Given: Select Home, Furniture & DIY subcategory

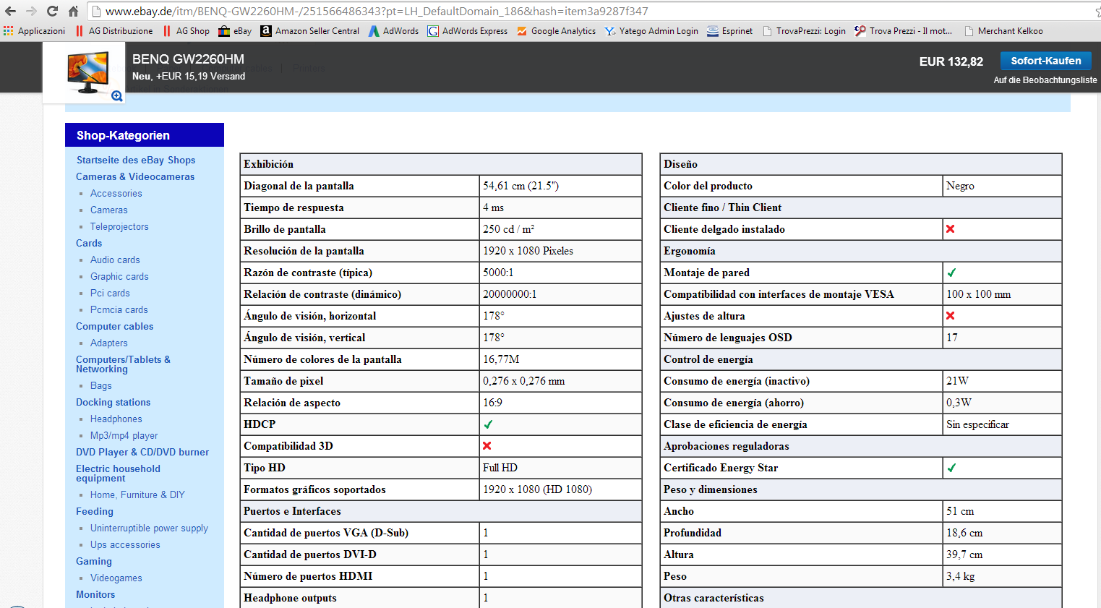Looking at the screenshot, I should pyautogui.click(x=137, y=494).
